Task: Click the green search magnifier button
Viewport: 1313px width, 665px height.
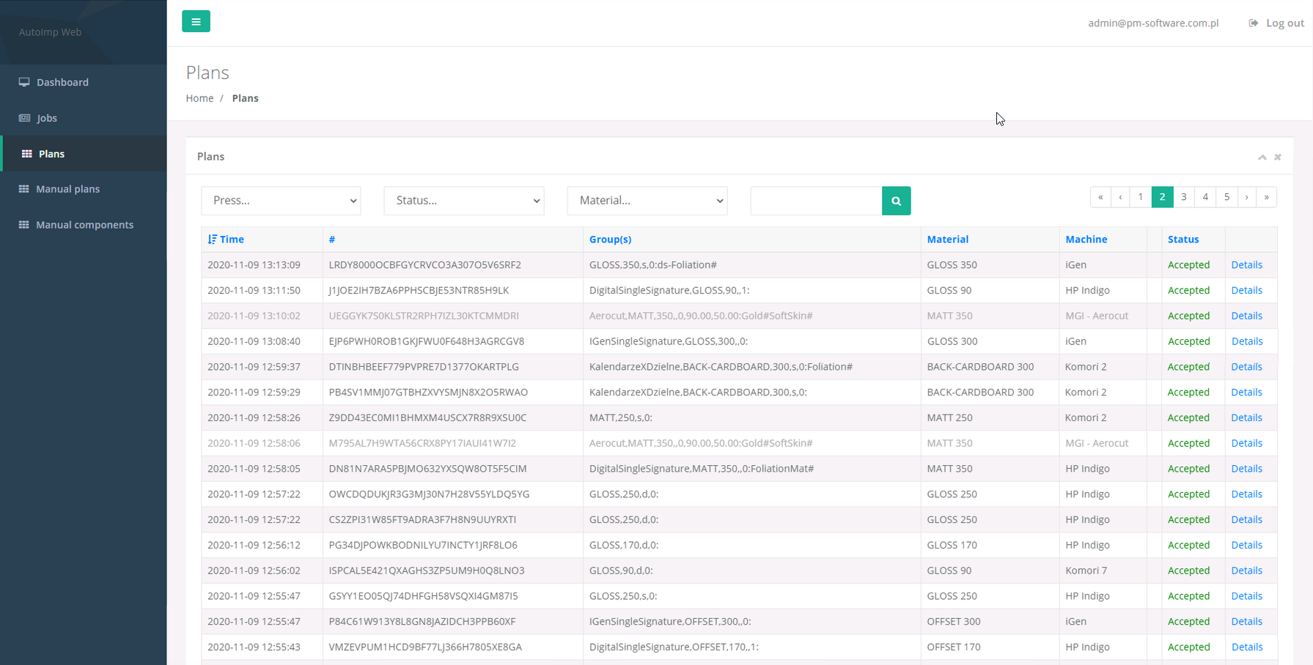Action: (896, 201)
